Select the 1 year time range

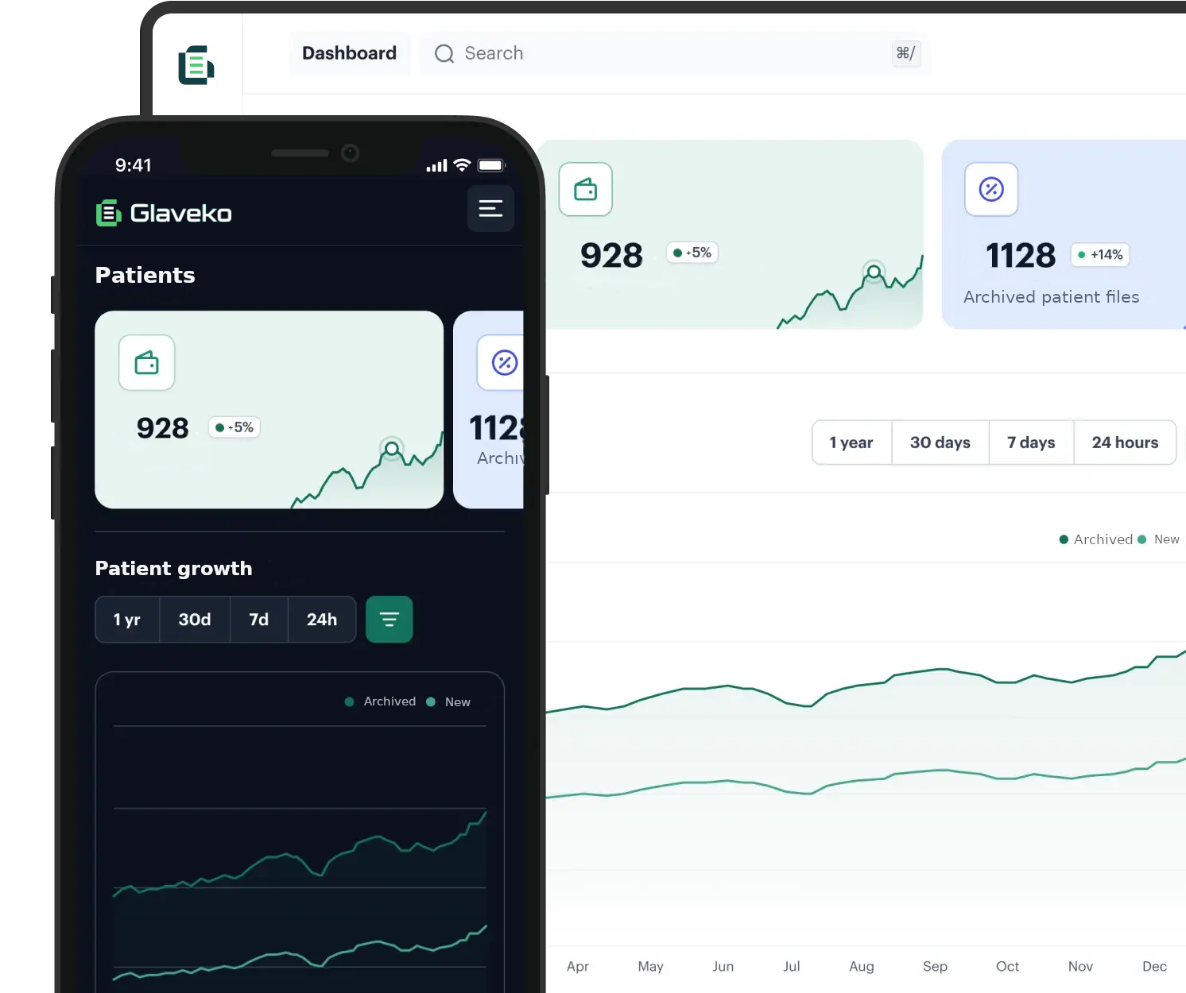click(851, 442)
